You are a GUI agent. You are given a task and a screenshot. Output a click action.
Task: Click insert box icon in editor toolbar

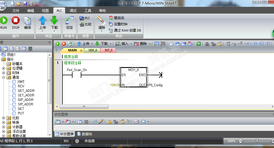(x=268, y=44)
